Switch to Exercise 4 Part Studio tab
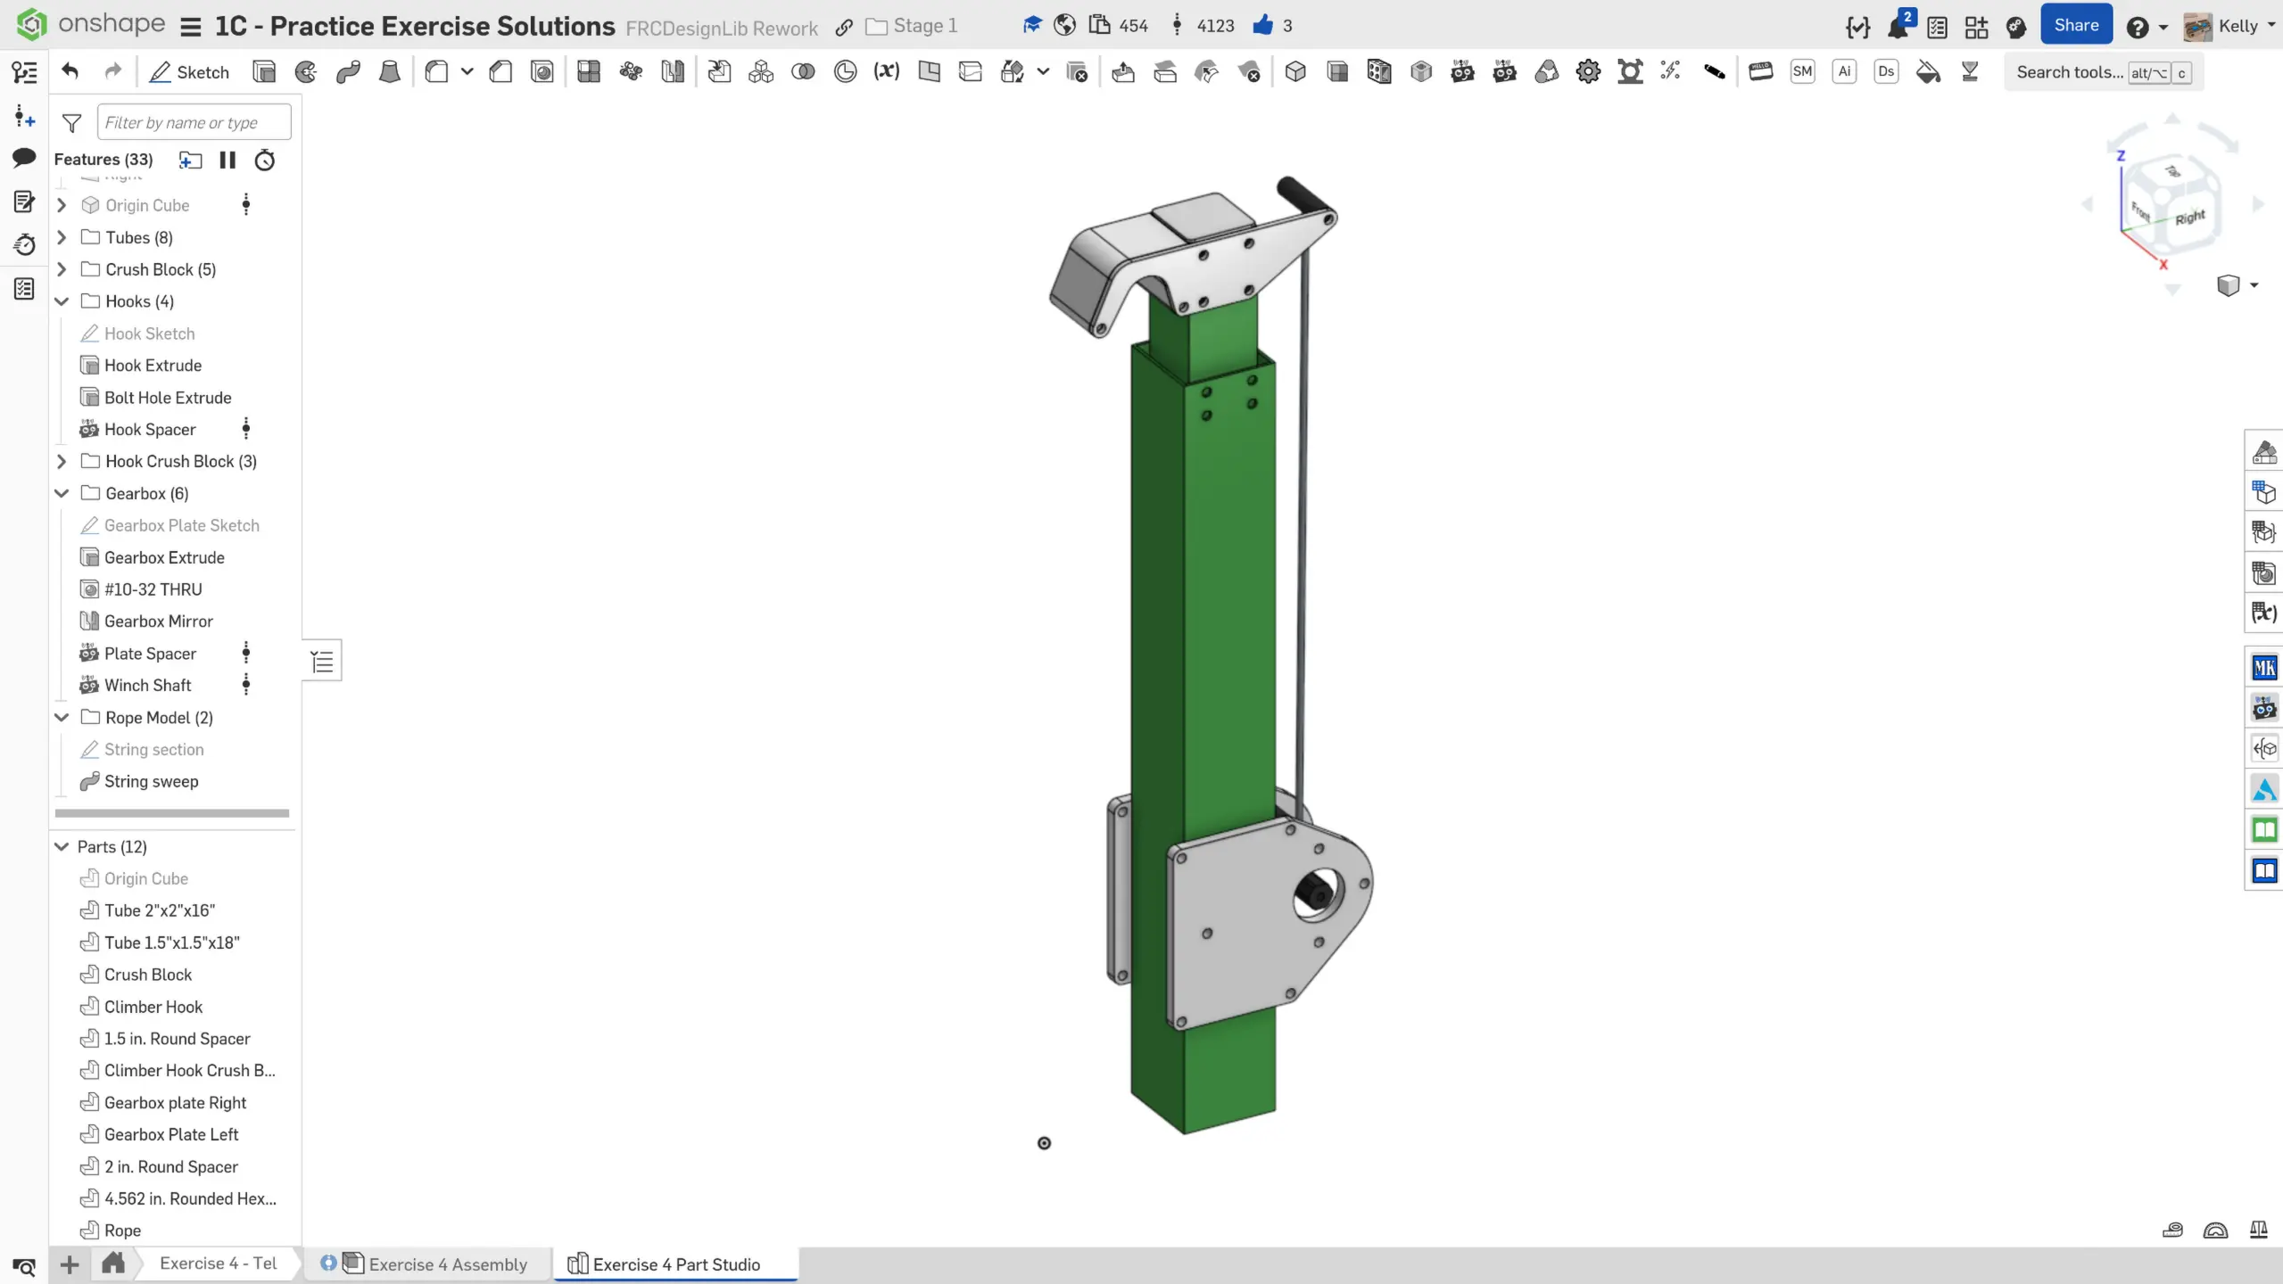 [675, 1263]
